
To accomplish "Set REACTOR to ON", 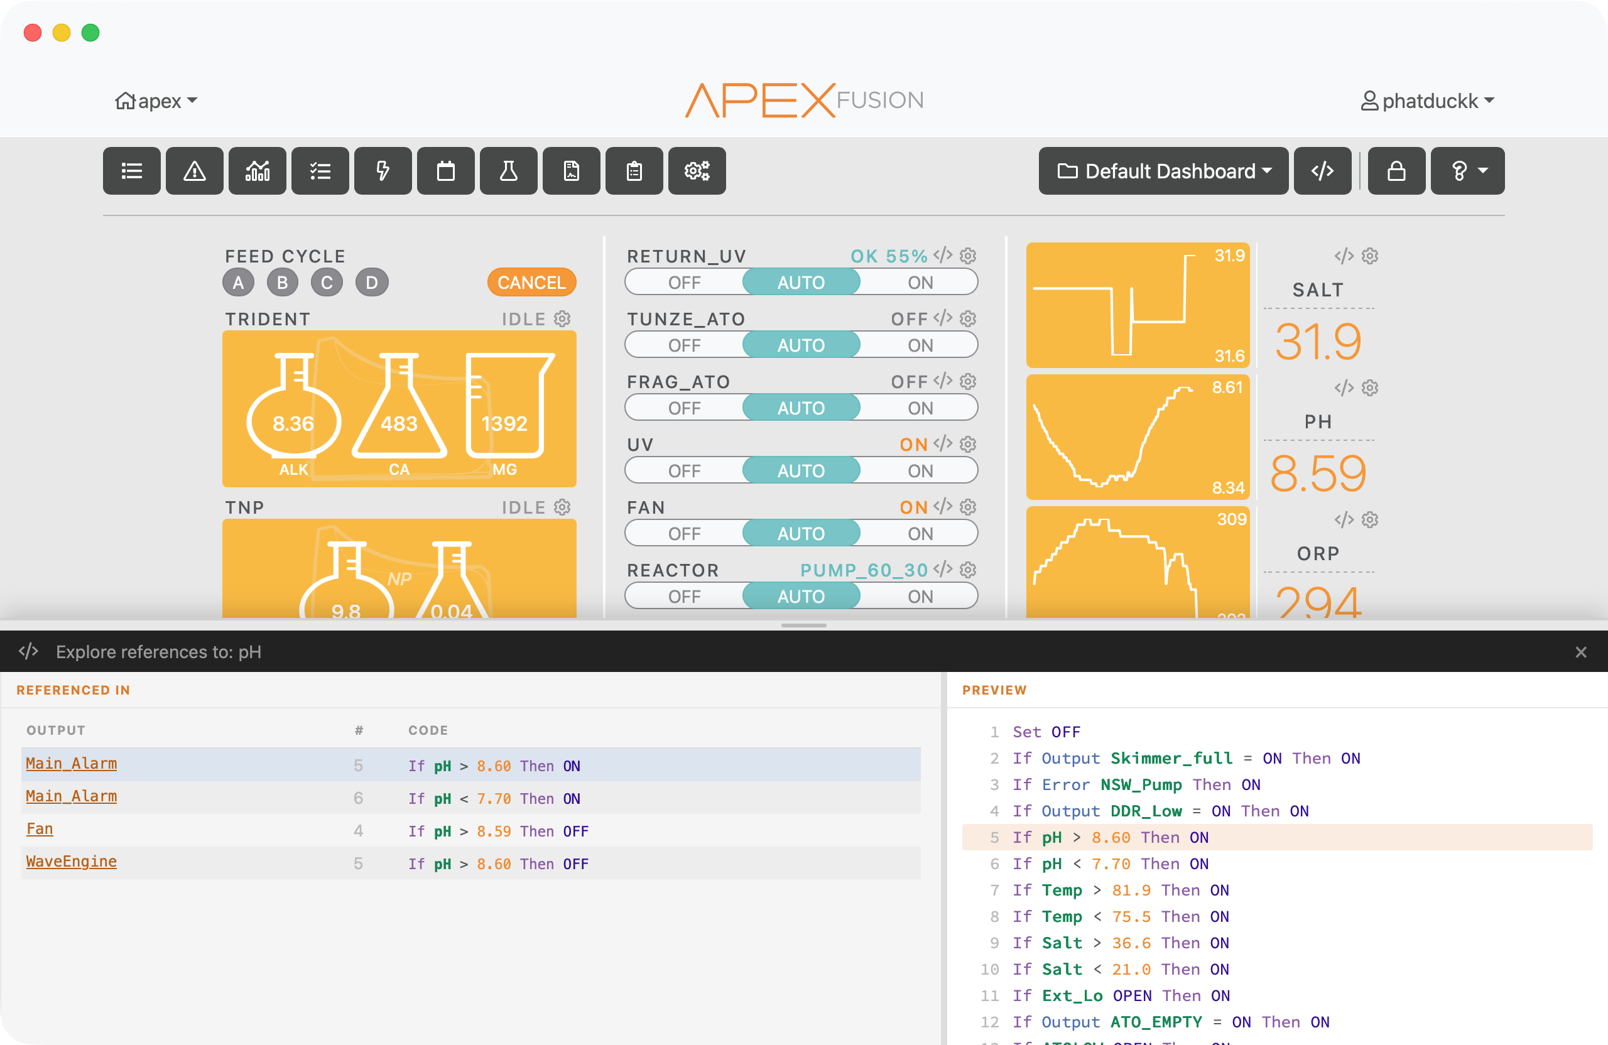I will tap(920, 597).
